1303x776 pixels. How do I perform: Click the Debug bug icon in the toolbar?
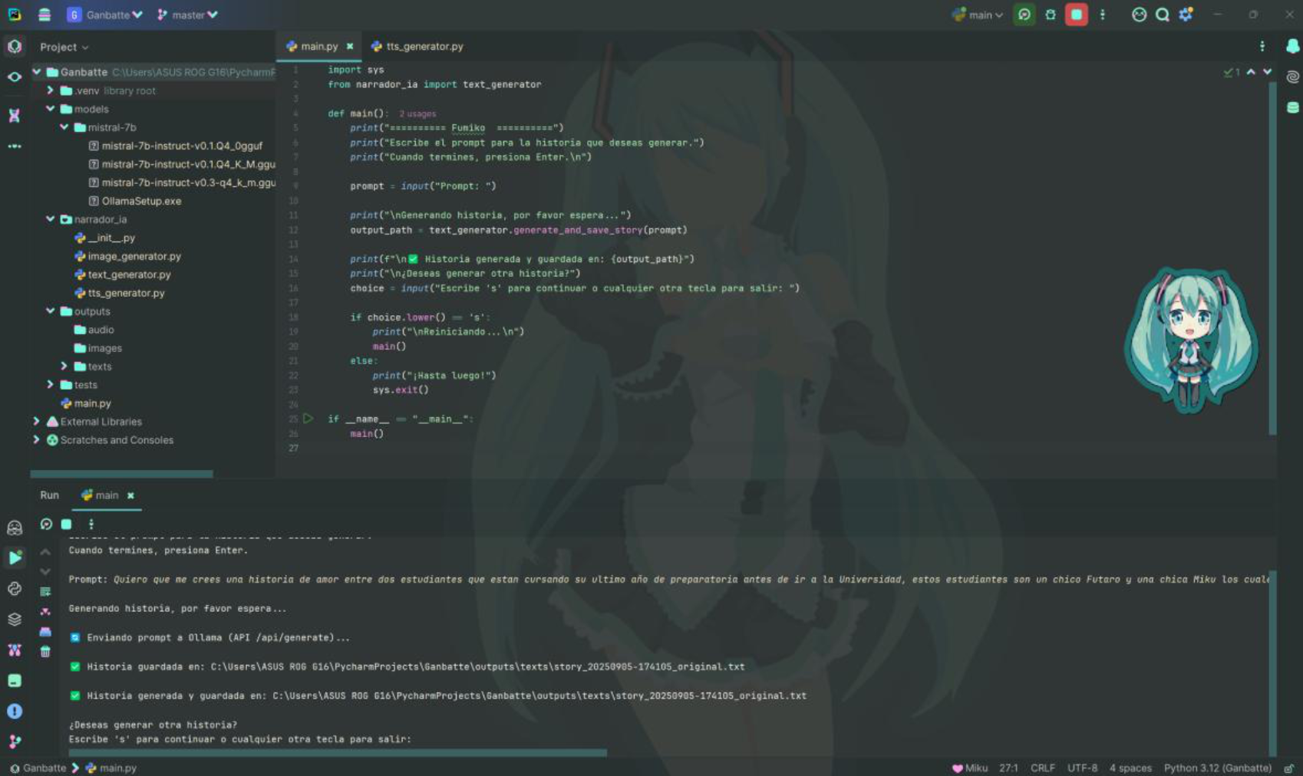click(x=1051, y=15)
